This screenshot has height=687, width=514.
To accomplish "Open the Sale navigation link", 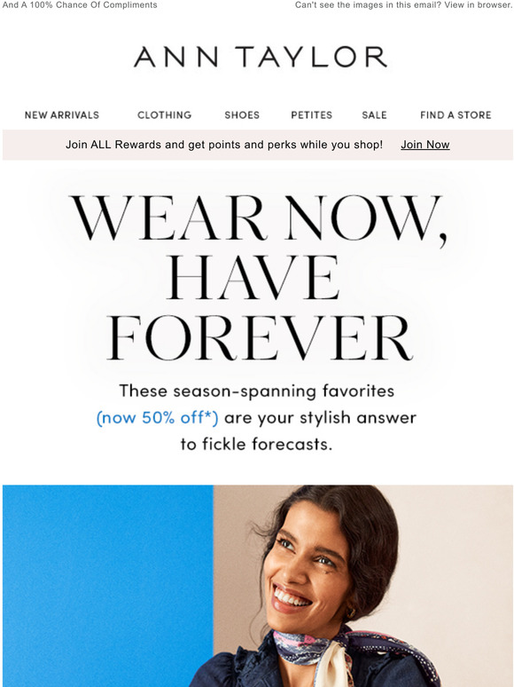I will click(374, 114).
